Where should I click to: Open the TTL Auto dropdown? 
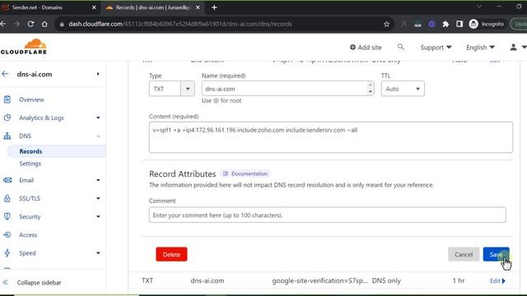point(403,89)
